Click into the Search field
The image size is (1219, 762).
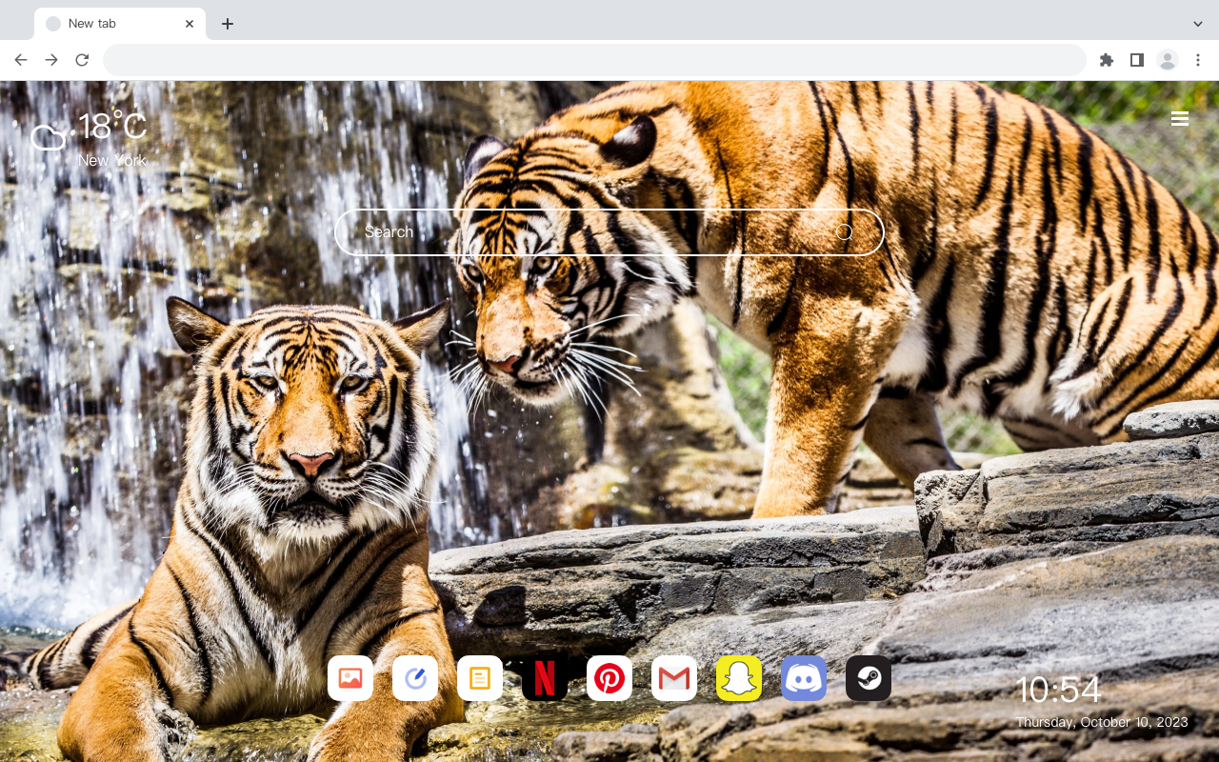609,232
